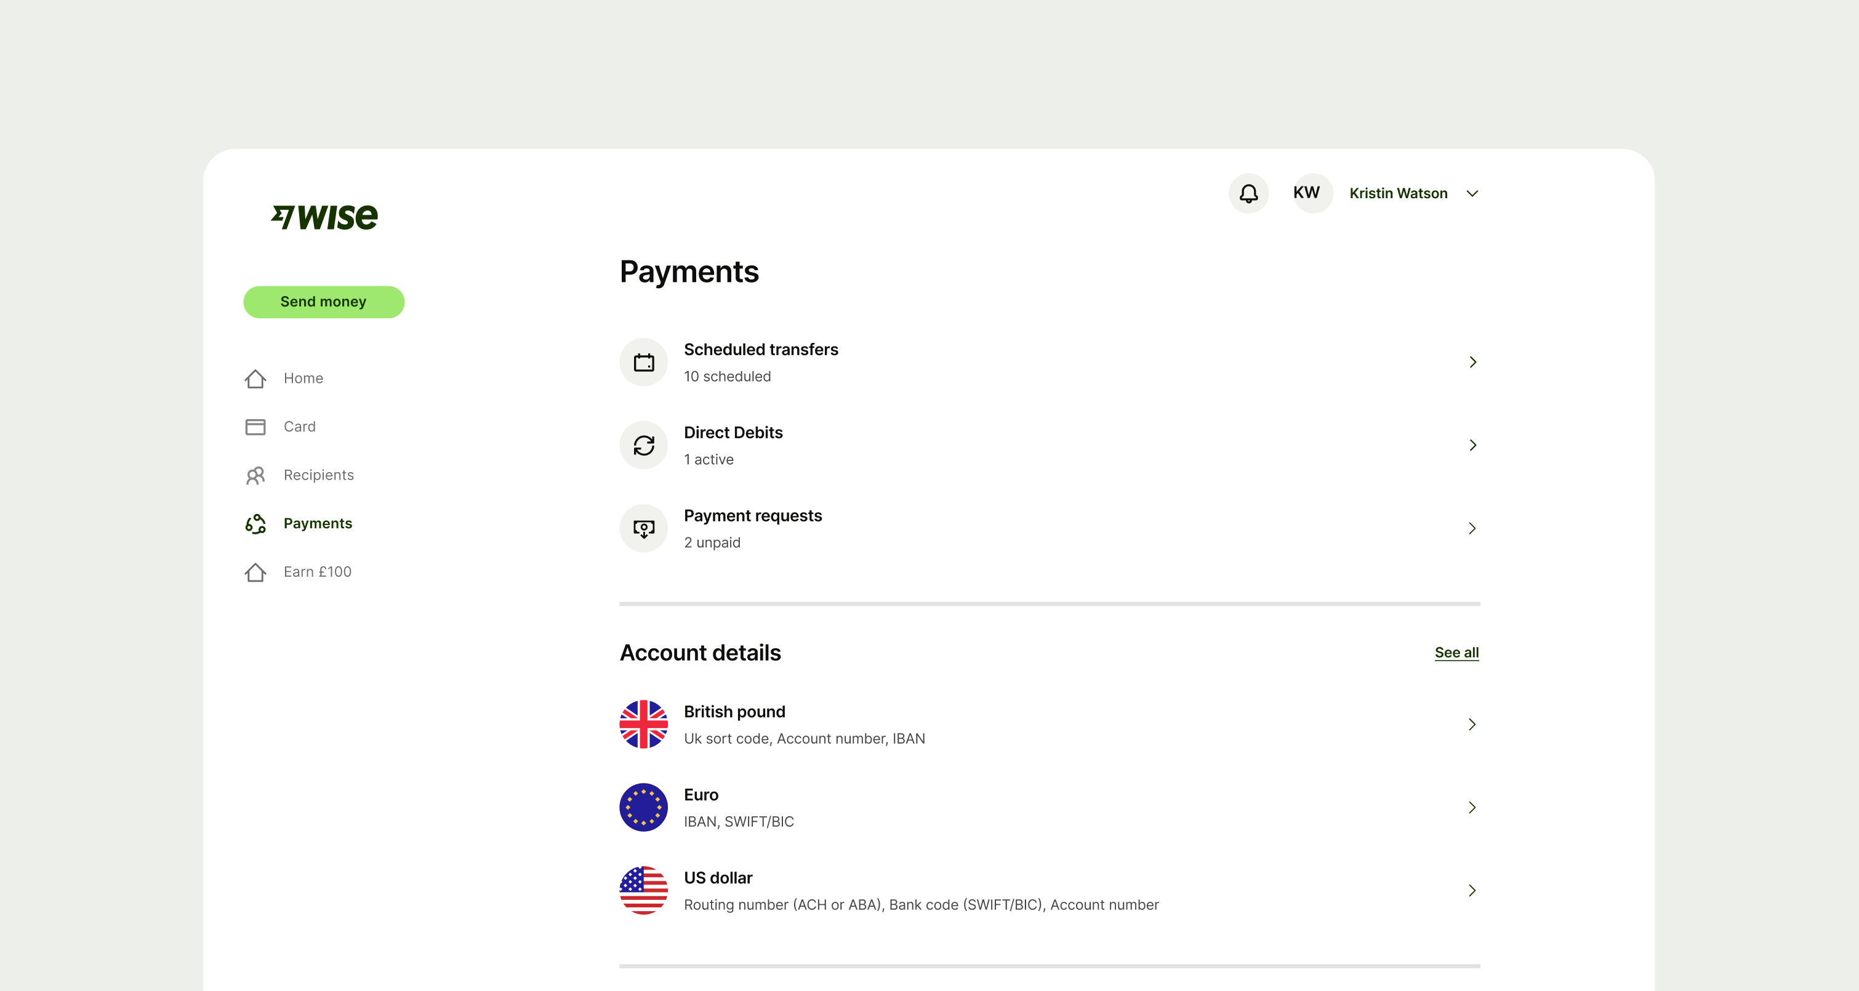Click the US dollar flag icon
Viewport: 1859px width, 991px height.
(643, 891)
